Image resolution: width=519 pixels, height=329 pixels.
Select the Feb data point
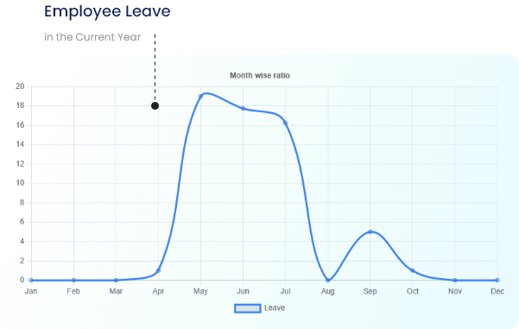click(x=73, y=281)
